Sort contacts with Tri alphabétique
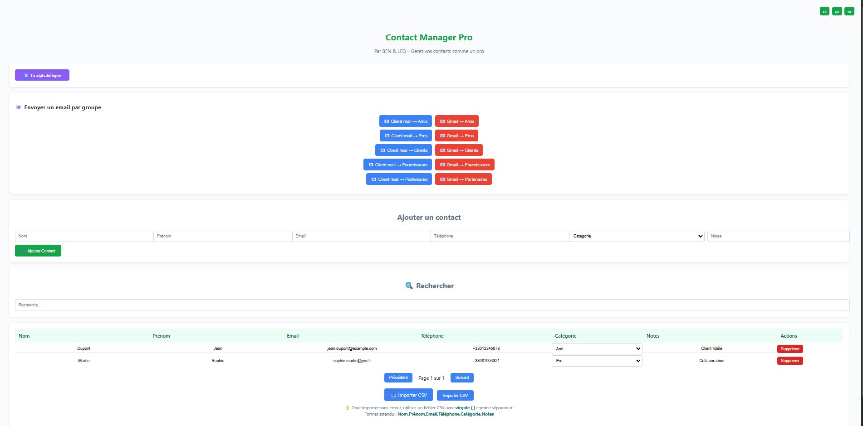The width and height of the screenshot is (863, 426). [42, 75]
